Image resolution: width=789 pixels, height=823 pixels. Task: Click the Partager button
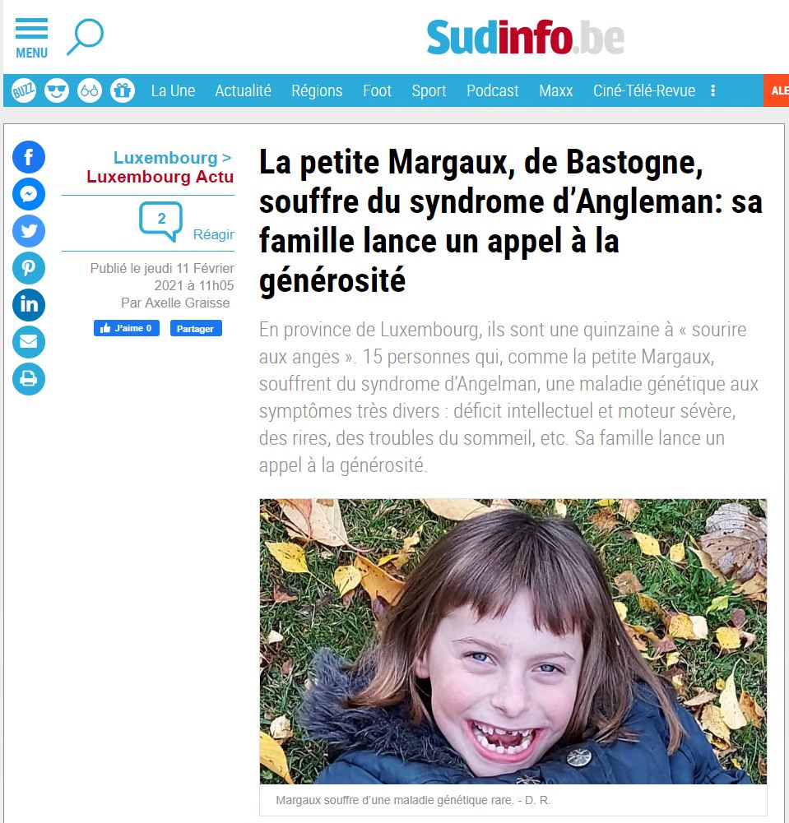(196, 328)
